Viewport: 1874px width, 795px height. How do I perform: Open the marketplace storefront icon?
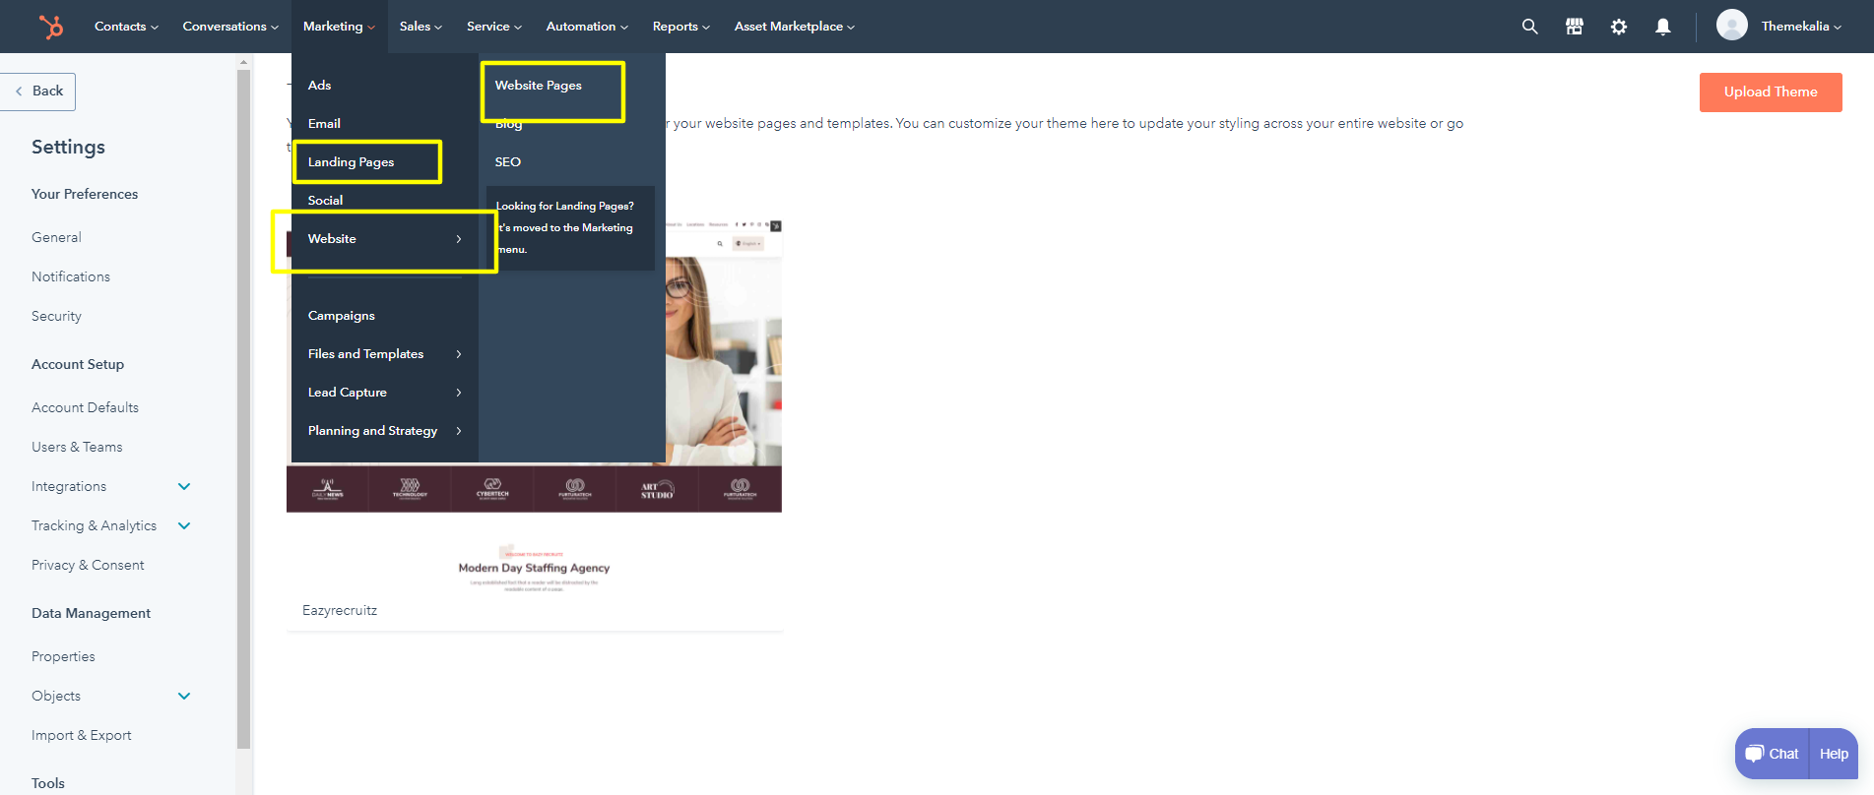pos(1574,27)
